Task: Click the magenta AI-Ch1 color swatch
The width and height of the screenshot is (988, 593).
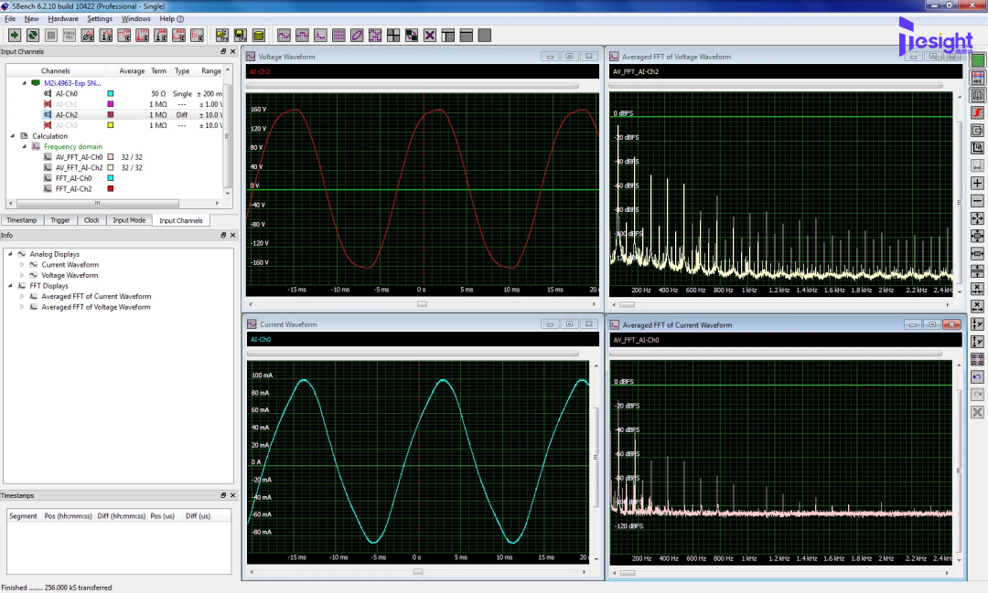Action: 111,104
